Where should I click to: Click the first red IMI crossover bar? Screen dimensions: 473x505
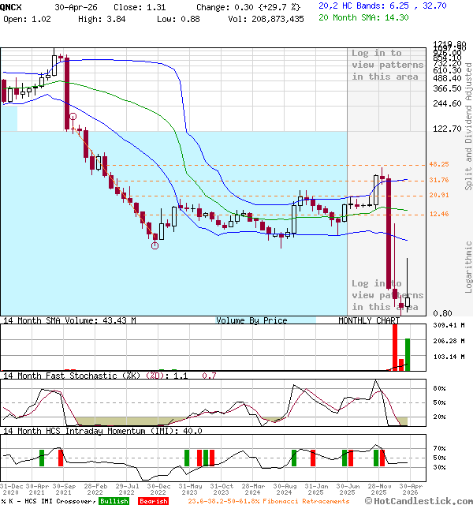61,458
